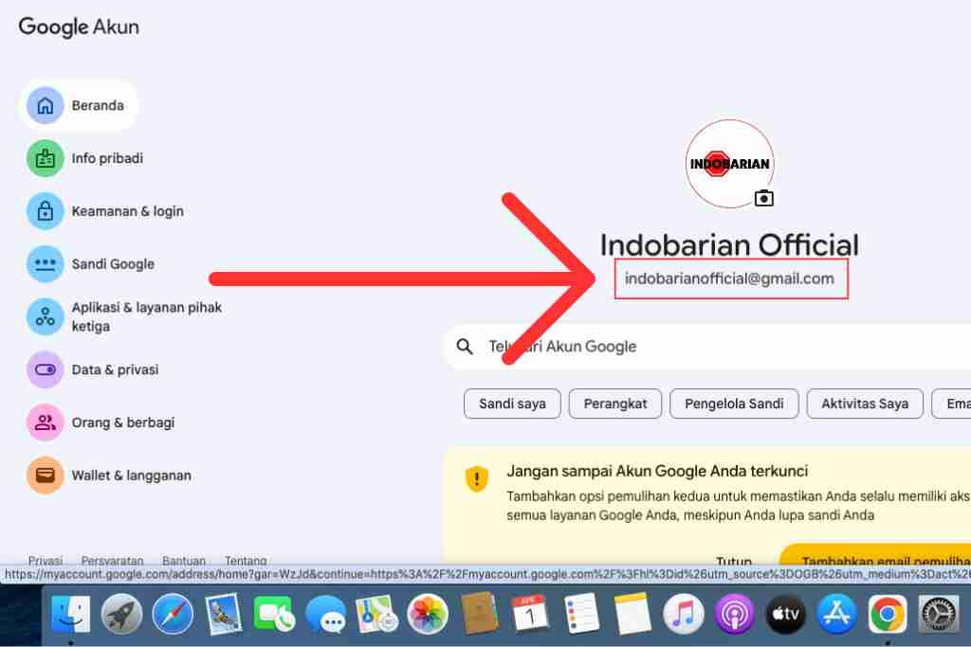This screenshot has width=971, height=647.
Task: Click the Indobarian profile picture
Action: click(x=729, y=163)
